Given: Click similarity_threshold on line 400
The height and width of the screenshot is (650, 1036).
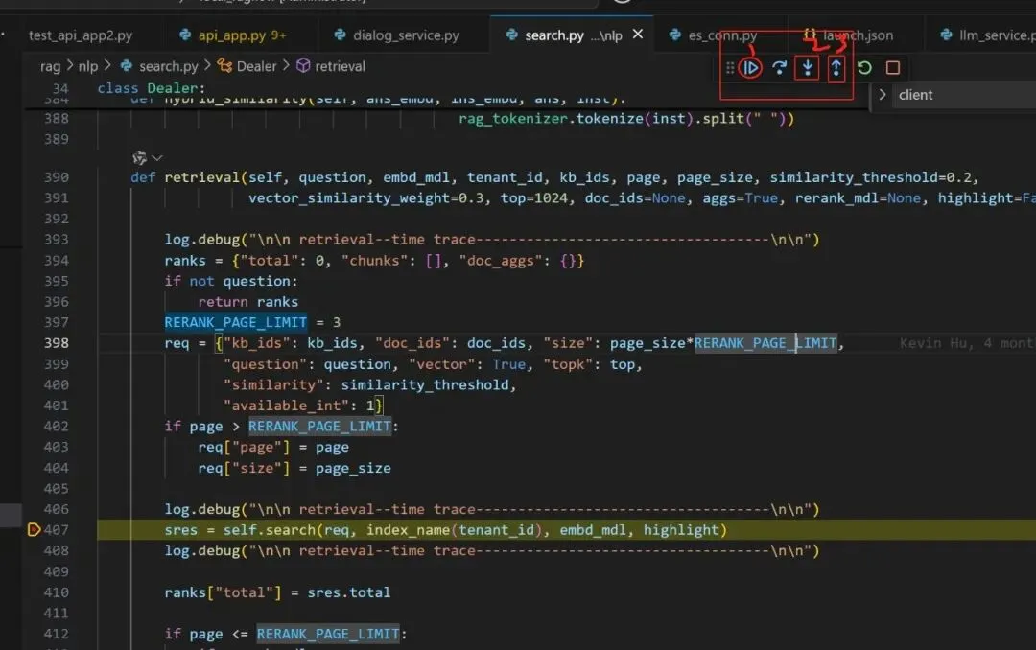Looking at the screenshot, I should pos(427,385).
